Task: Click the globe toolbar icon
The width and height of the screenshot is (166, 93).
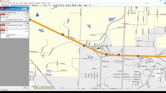Action: tap(75, 5)
